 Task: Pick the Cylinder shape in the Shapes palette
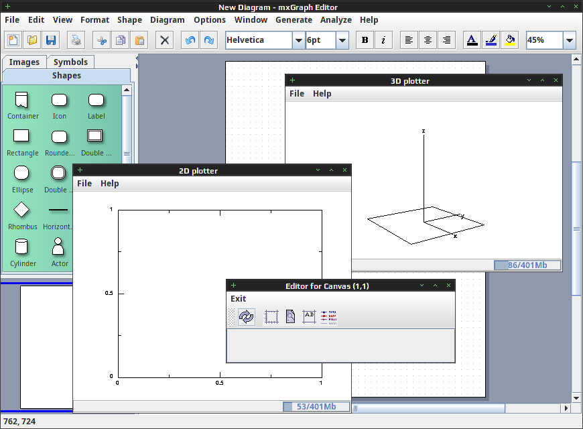pos(21,247)
